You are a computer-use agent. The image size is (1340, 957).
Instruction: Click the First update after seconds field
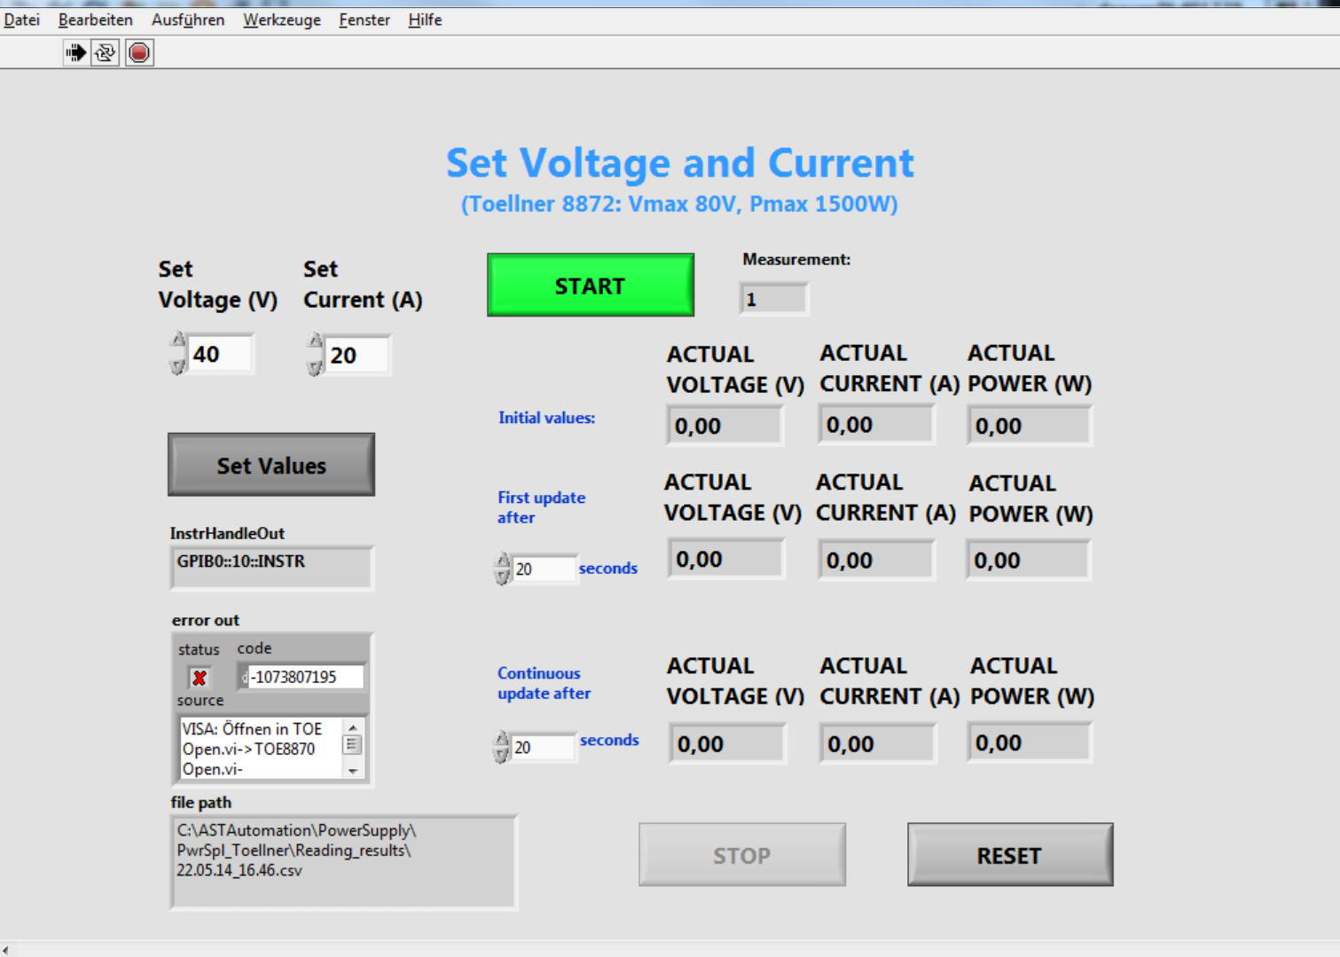point(544,569)
